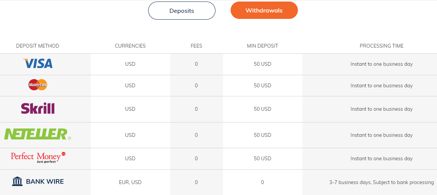Screen dimensions: 437x195
Task: Click Bank Wire 3-7 business days text
Action: [381, 183]
